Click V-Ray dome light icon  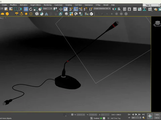click(x=2, y=14)
